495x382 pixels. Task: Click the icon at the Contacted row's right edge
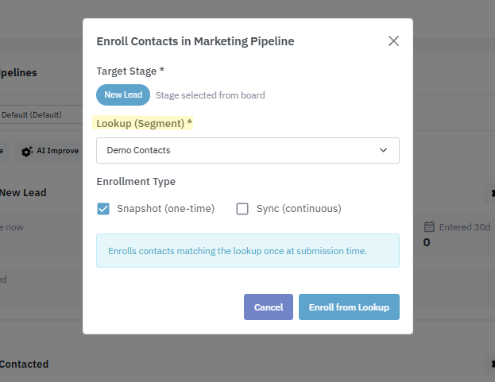[491, 364]
